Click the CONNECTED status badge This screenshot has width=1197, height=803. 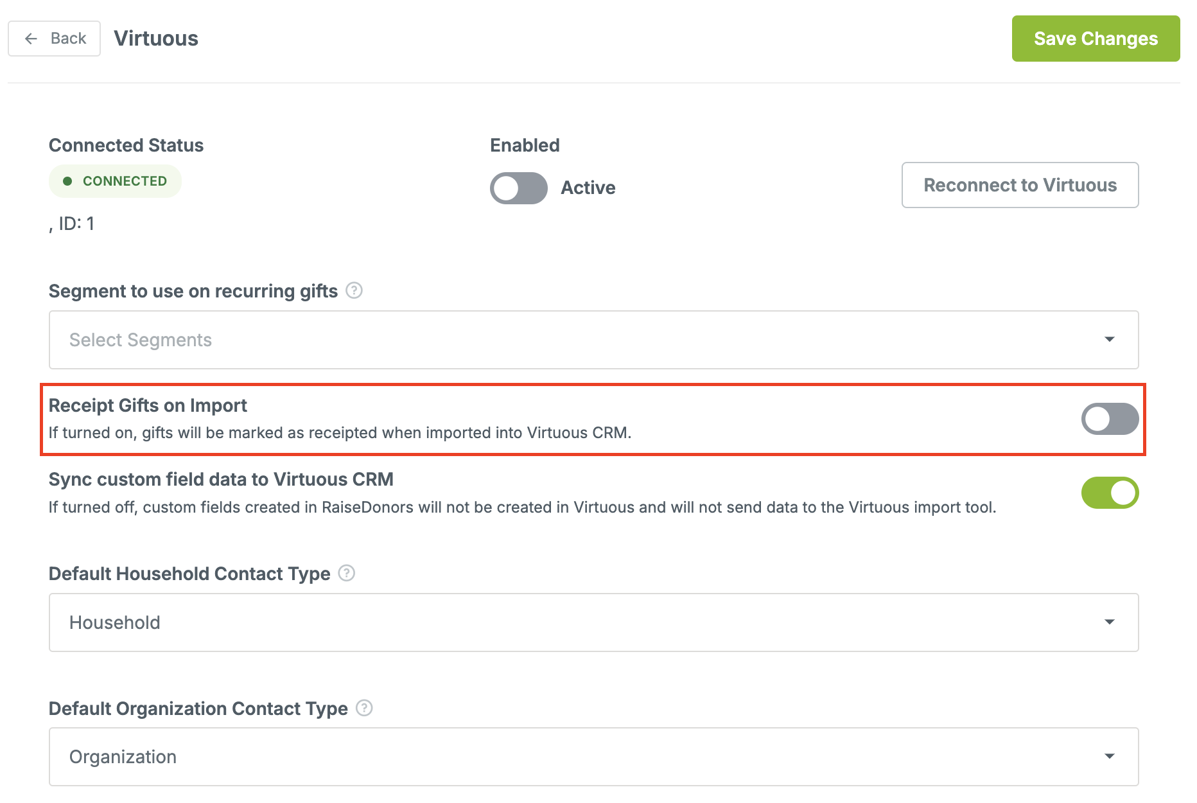coord(115,181)
